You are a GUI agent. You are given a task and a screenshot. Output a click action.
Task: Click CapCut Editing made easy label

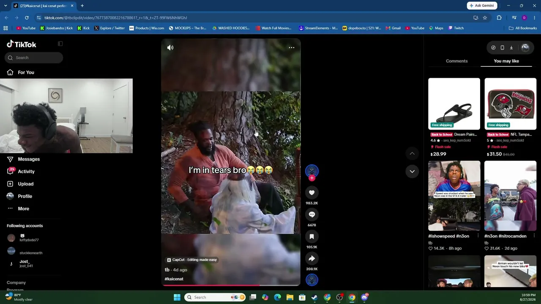pos(191,260)
